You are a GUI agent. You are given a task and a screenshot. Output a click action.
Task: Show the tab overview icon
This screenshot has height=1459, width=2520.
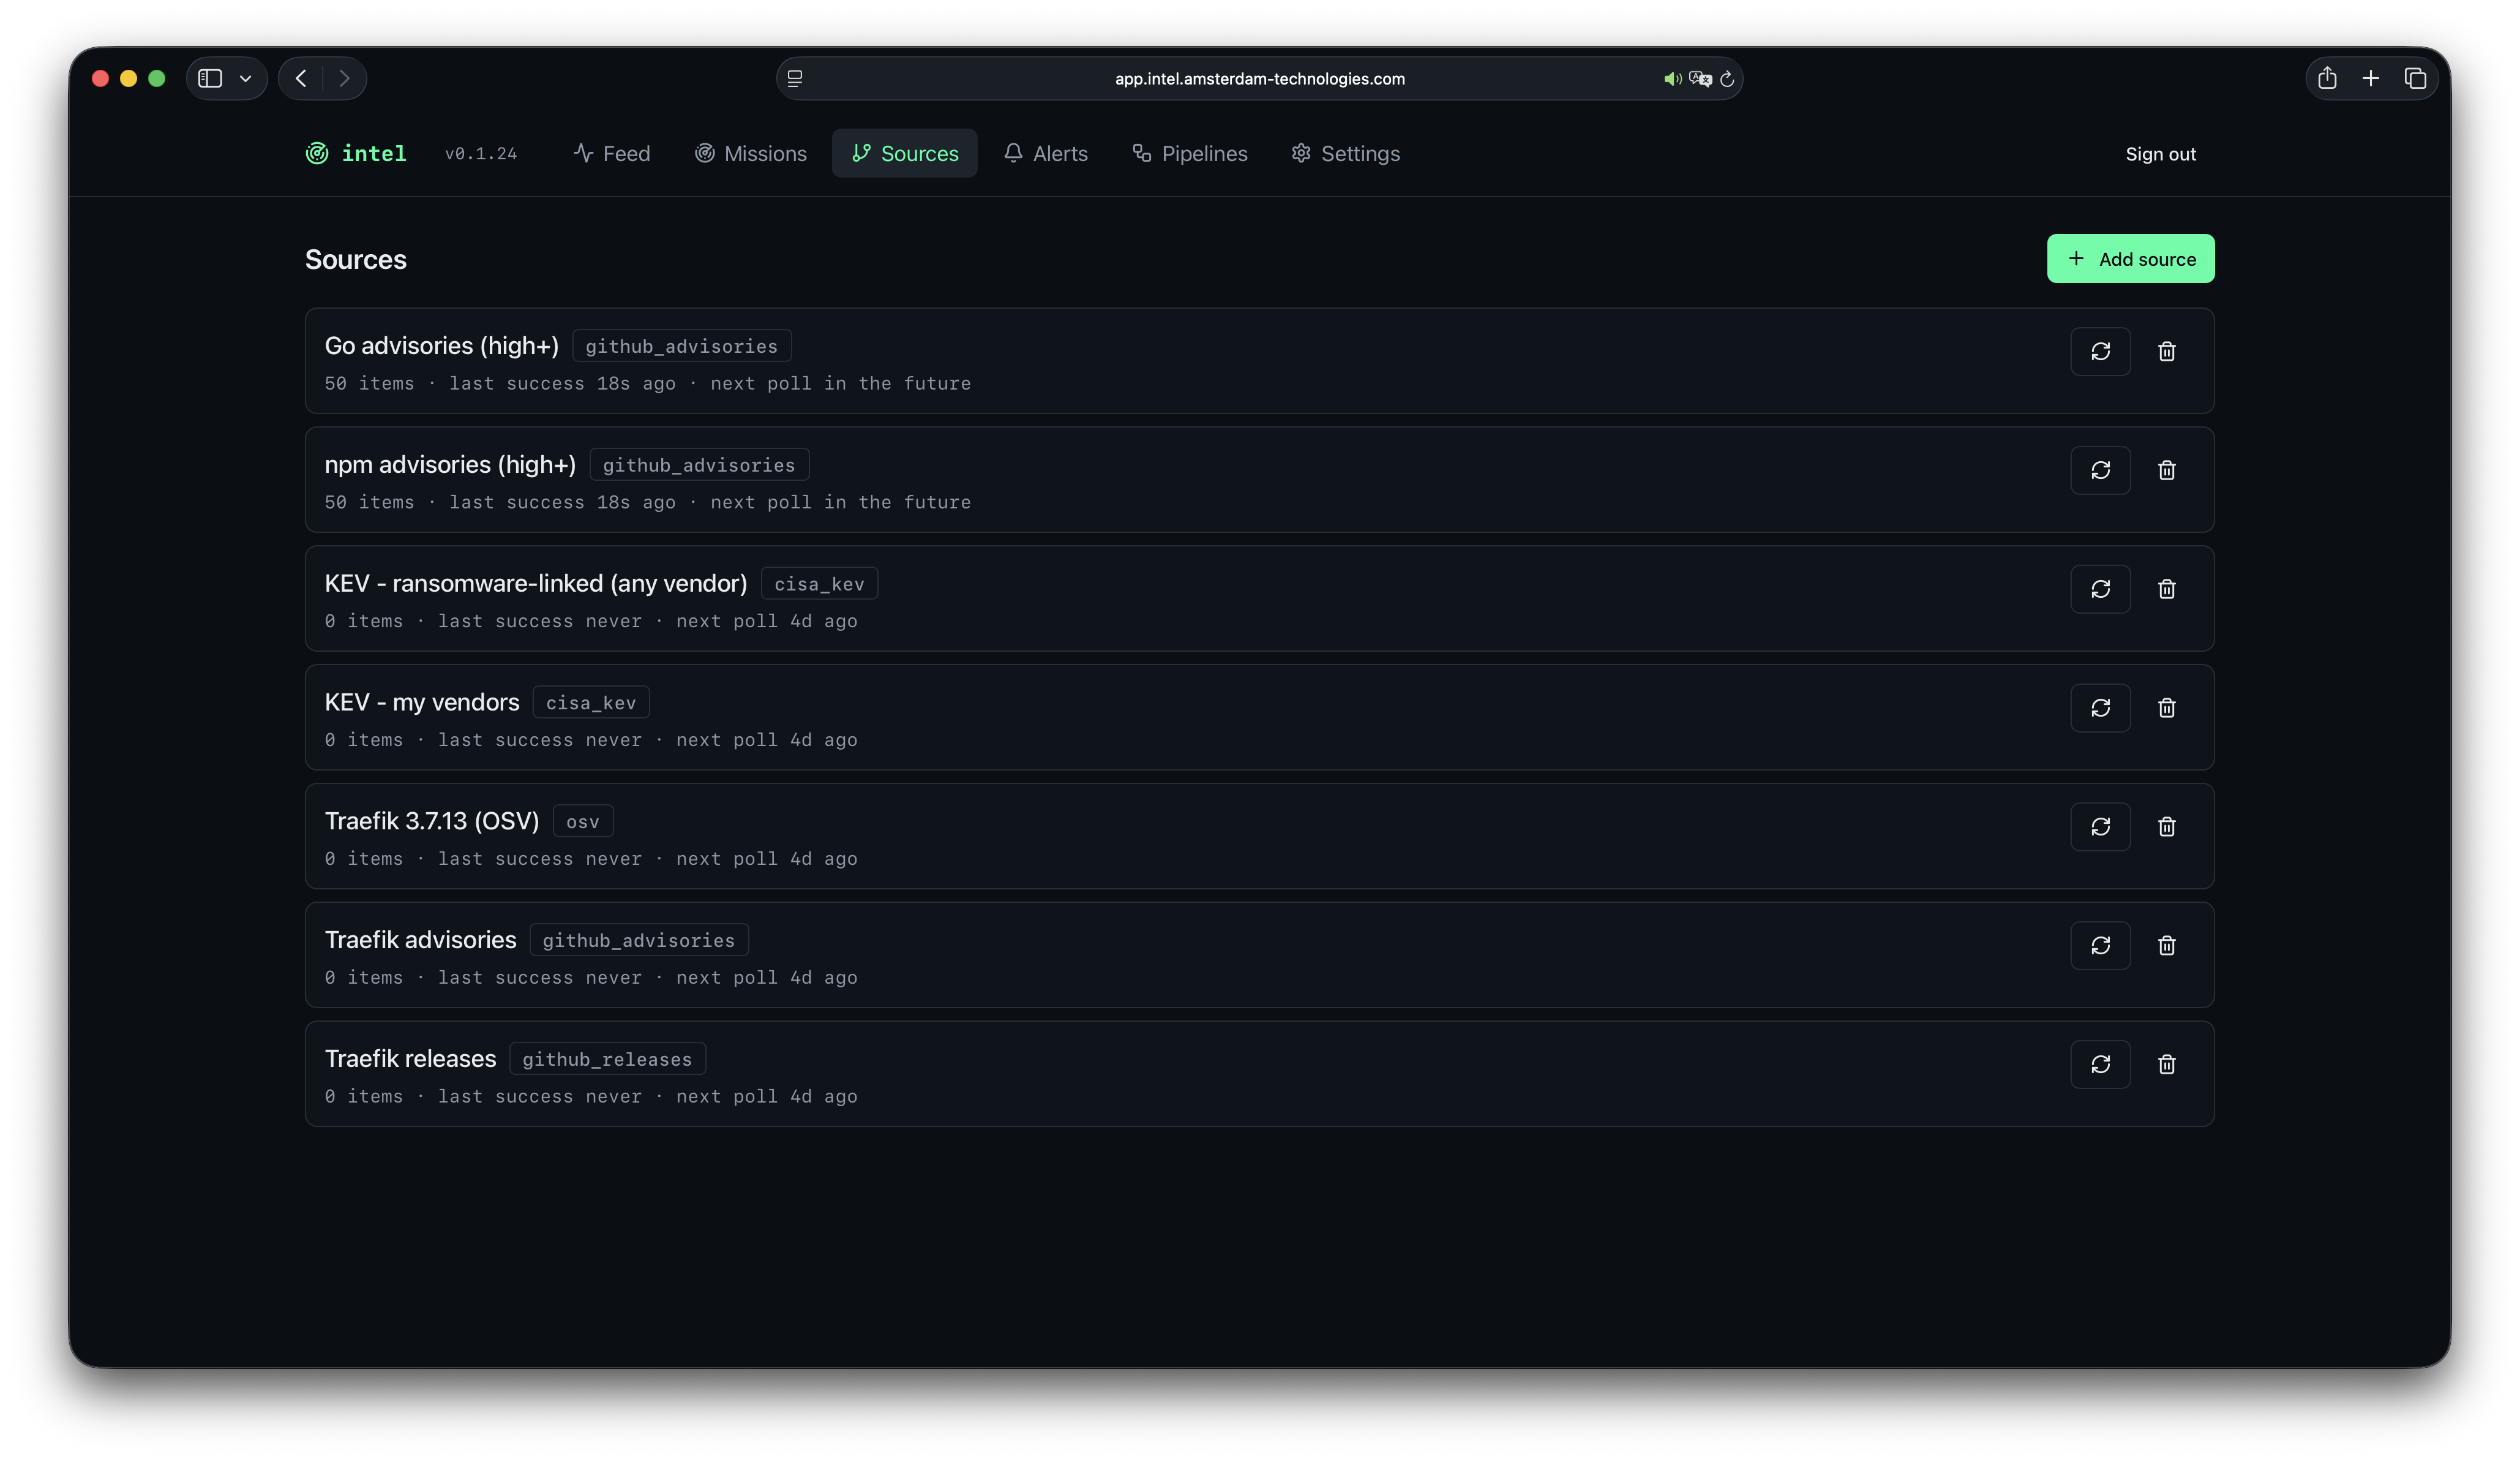click(2415, 78)
